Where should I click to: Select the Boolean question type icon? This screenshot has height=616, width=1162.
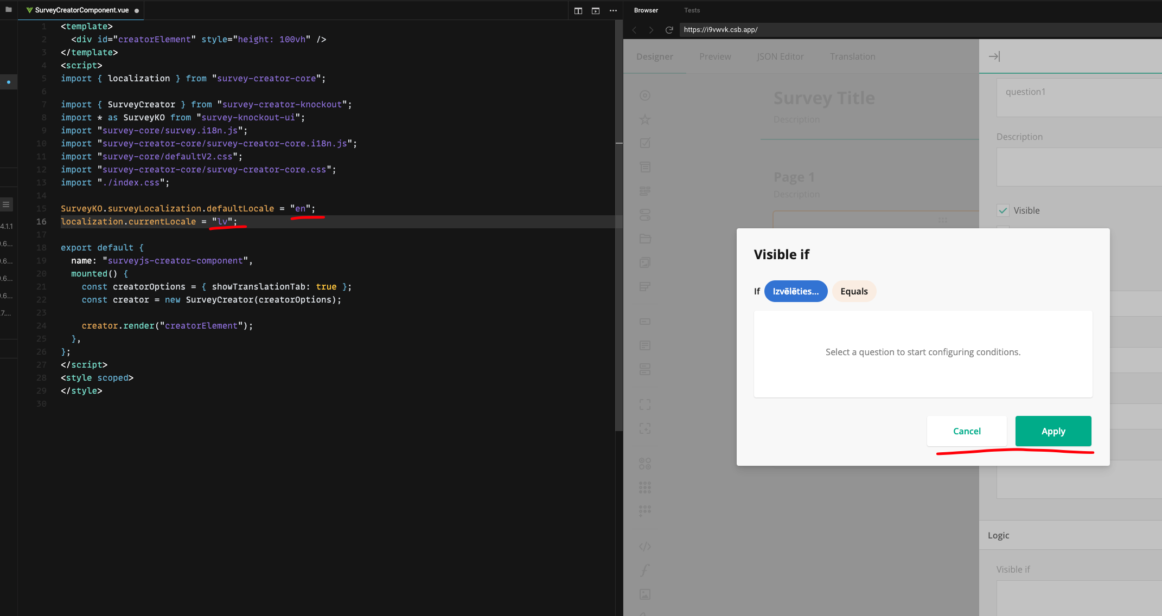[644, 215]
